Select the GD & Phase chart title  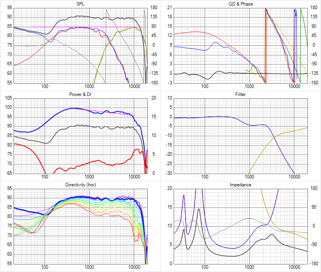click(241, 4)
